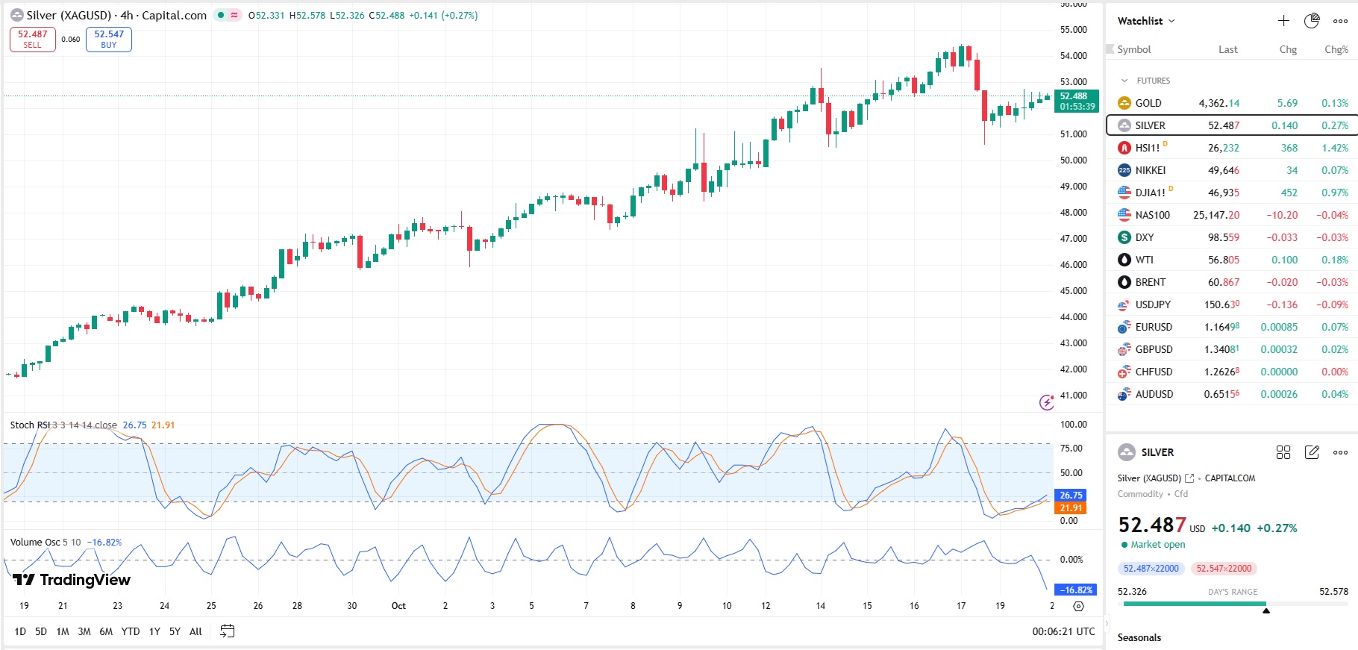Open watchlist three-dots more menu

1340,21
